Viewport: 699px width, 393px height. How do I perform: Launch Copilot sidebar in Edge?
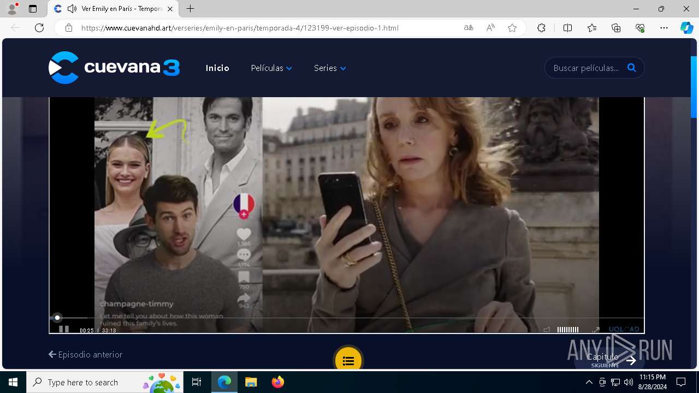click(686, 28)
